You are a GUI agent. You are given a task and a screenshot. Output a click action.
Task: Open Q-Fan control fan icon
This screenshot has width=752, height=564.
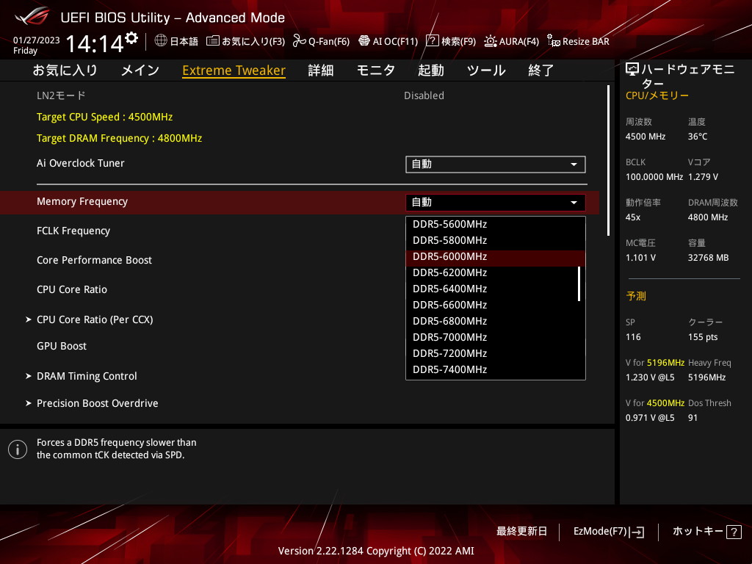click(300, 41)
